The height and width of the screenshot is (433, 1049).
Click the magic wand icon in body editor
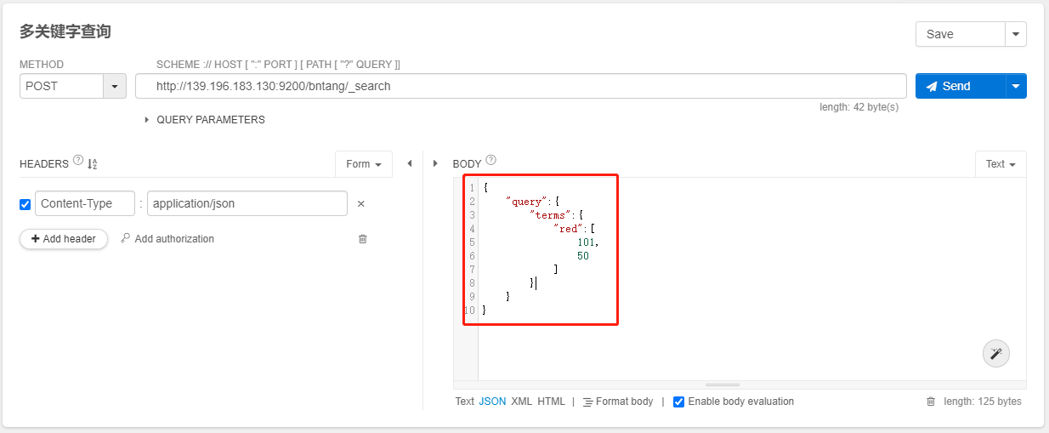(x=995, y=353)
